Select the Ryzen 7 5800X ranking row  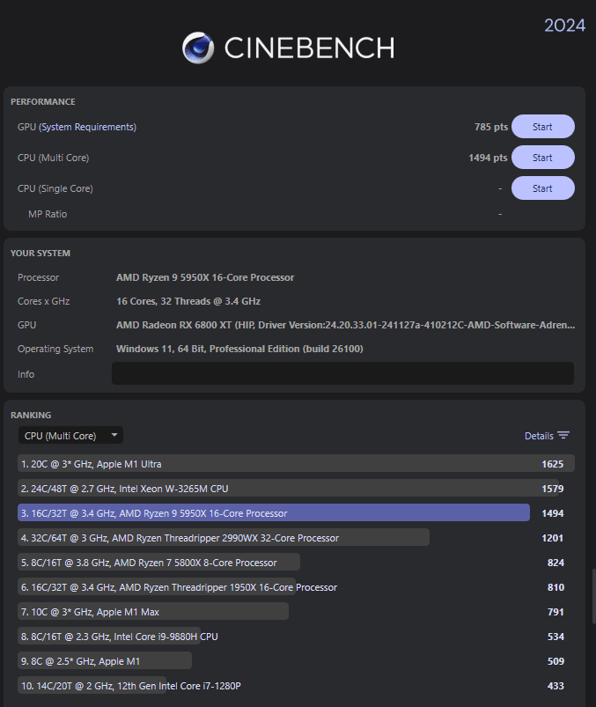296,563
